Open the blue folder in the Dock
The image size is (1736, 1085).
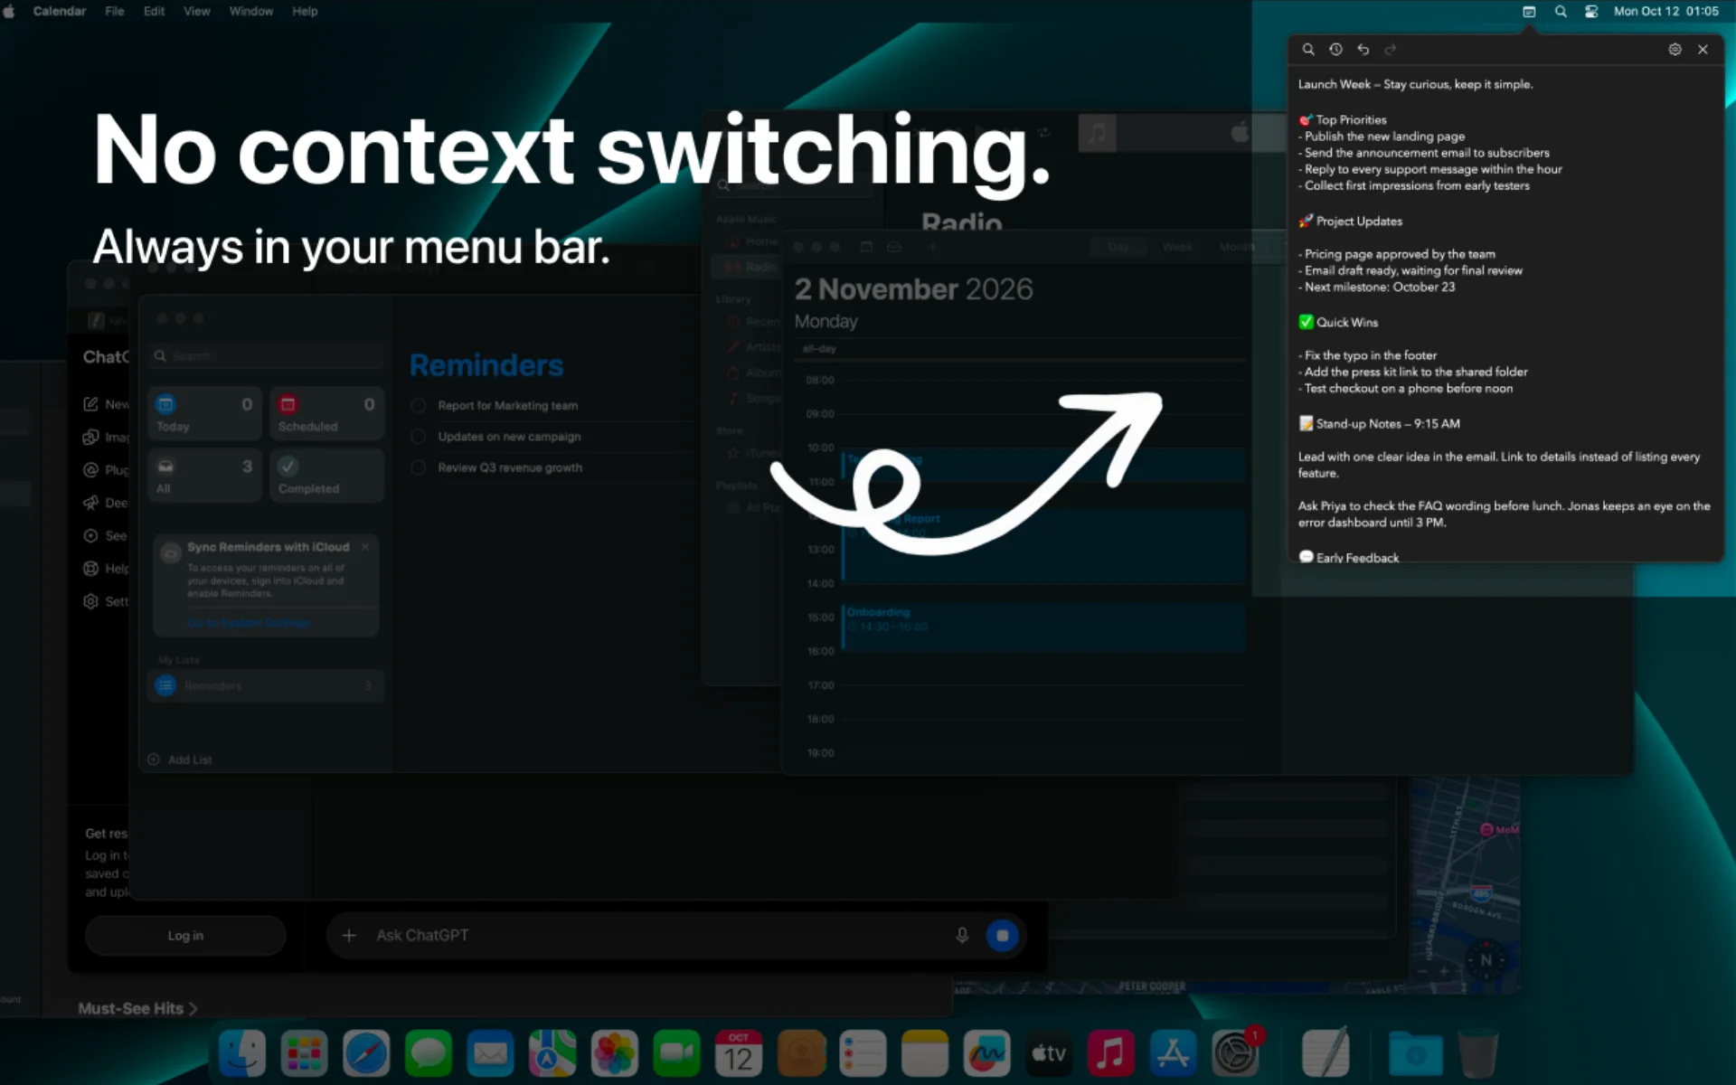(x=1416, y=1053)
